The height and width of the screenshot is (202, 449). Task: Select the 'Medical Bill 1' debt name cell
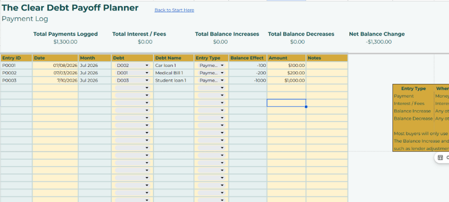[174, 73]
